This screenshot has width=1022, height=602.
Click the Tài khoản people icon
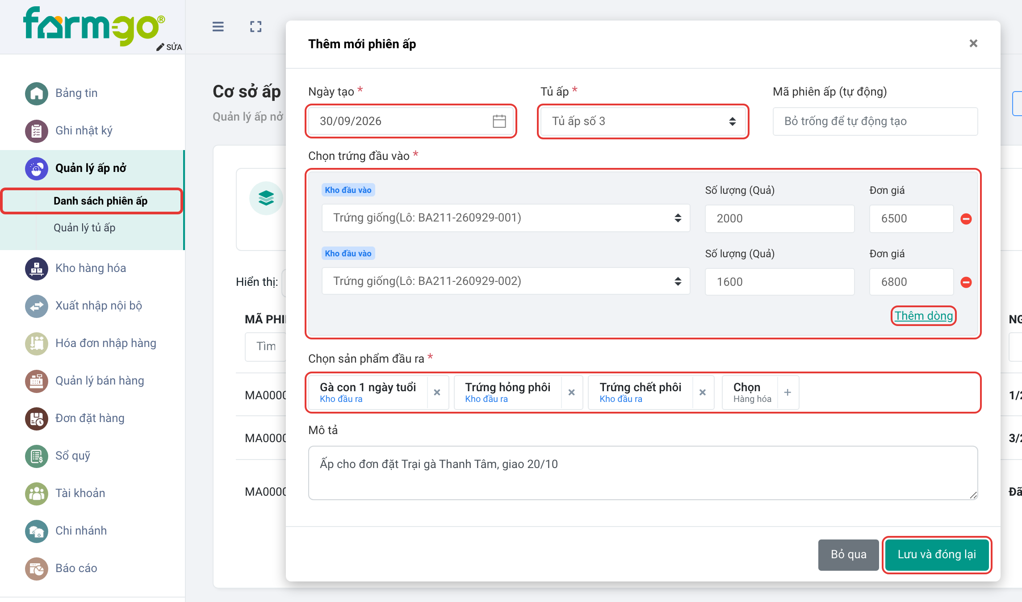pos(37,493)
